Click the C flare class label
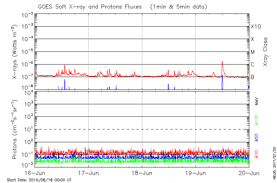This screenshot has width=277, height=183. (x=252, y=65)
